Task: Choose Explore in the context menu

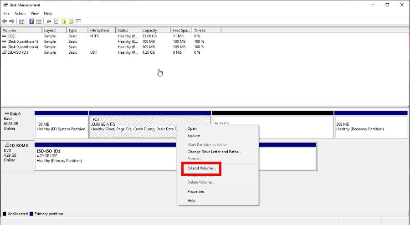Action: tap(194, 135)
